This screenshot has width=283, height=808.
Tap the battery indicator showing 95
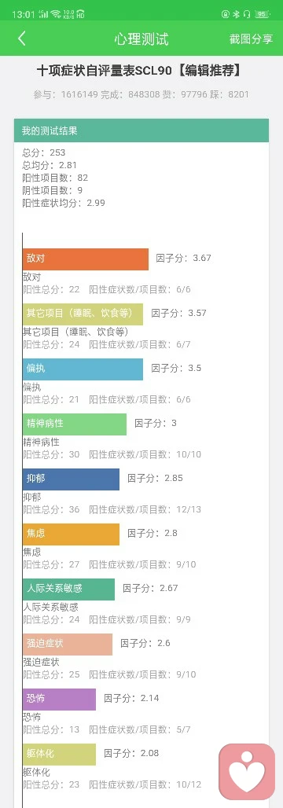[262, 14]
